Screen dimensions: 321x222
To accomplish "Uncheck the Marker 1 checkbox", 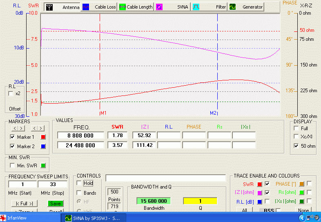I will pos(12,137).
